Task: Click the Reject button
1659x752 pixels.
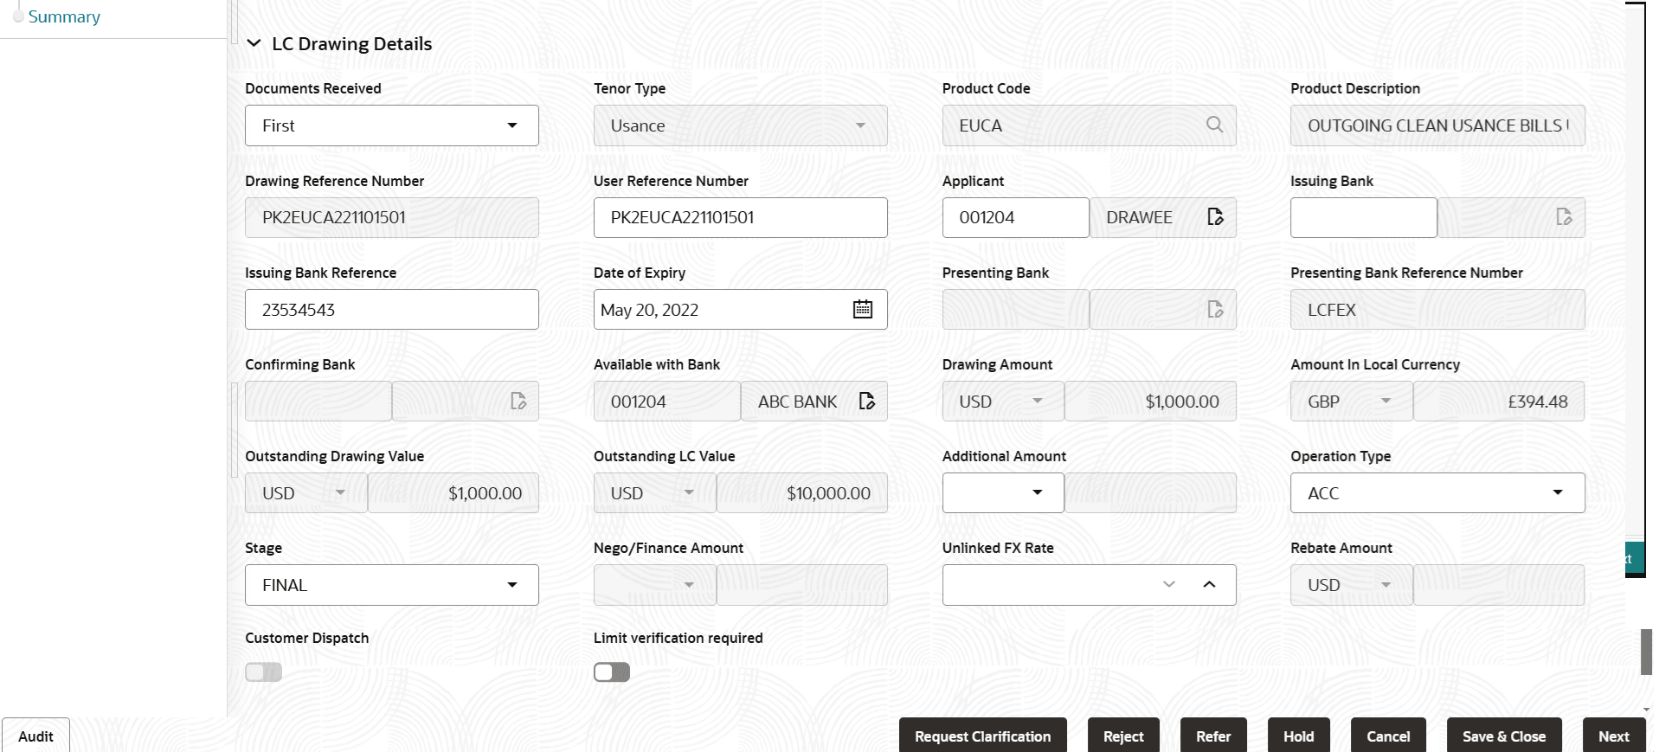Action: [1123, 736]
